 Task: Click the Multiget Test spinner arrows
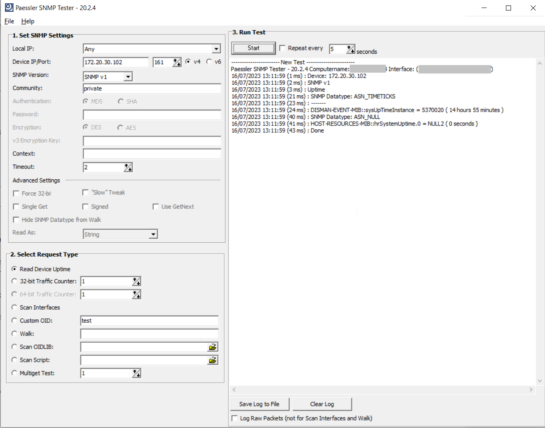coord(136,373)
